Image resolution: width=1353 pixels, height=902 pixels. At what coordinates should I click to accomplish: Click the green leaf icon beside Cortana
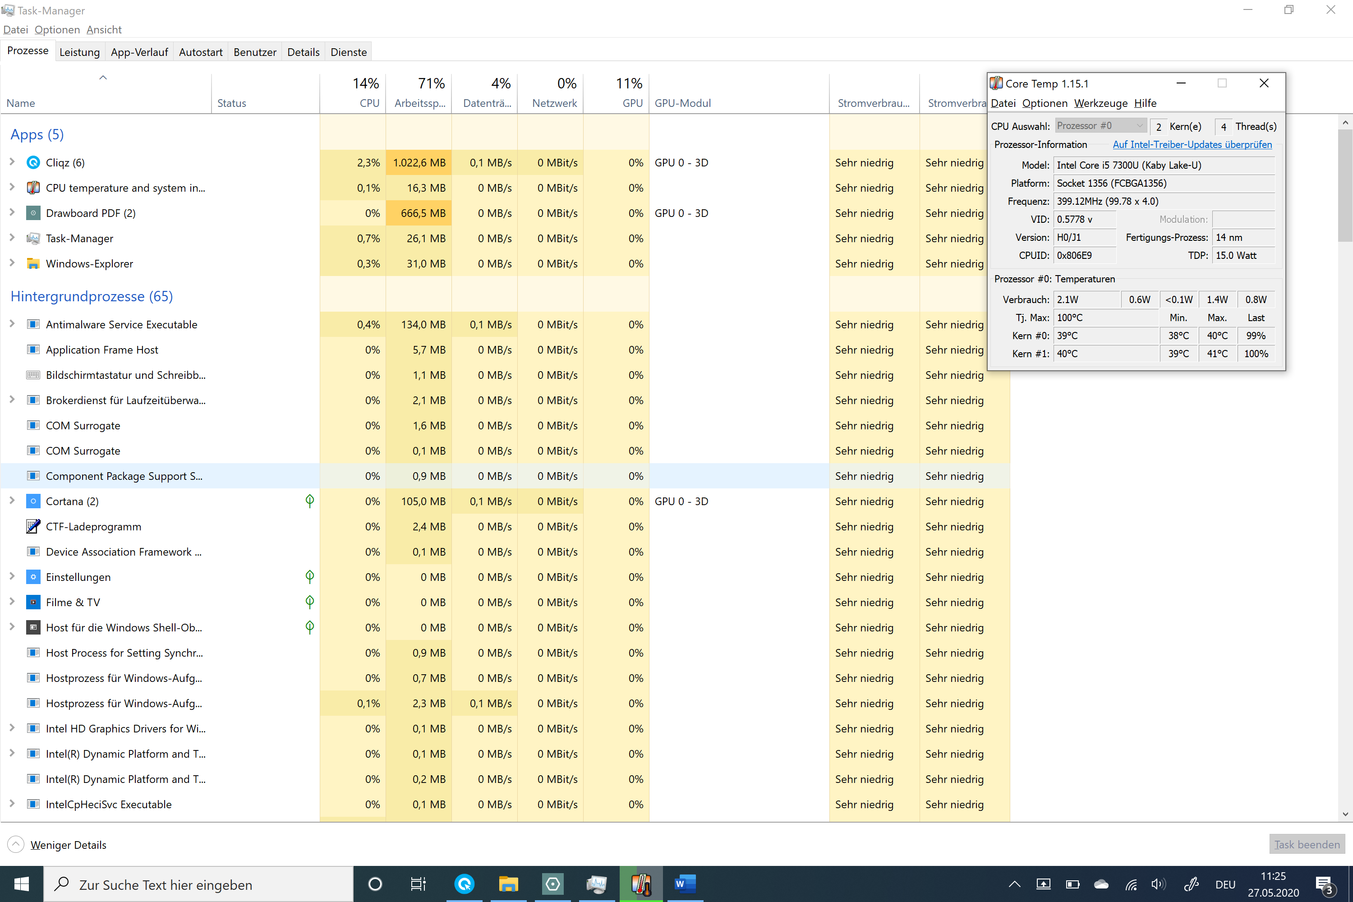[309, 502]
